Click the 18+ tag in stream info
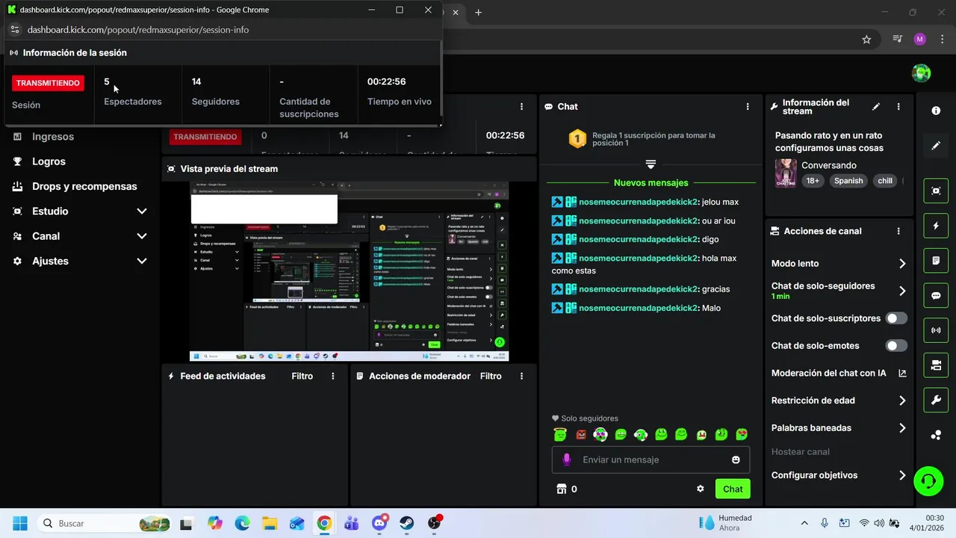 [x=813, y=181]
